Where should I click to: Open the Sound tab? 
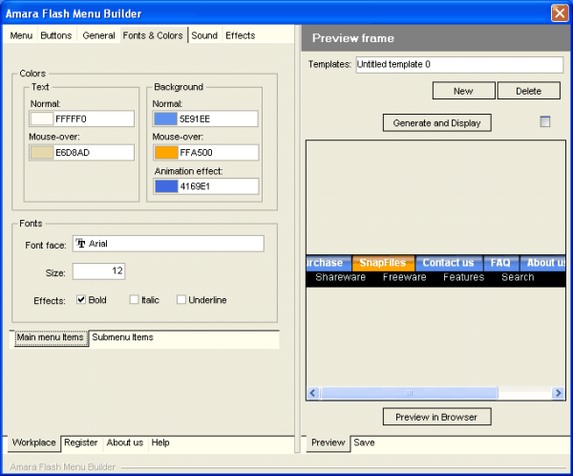[204, 35]
